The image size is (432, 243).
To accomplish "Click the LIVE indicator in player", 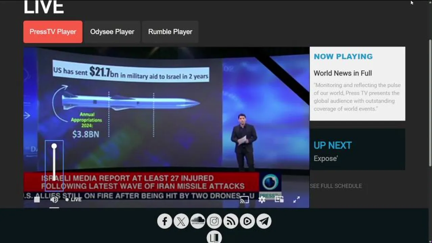I will coord(73,199).
